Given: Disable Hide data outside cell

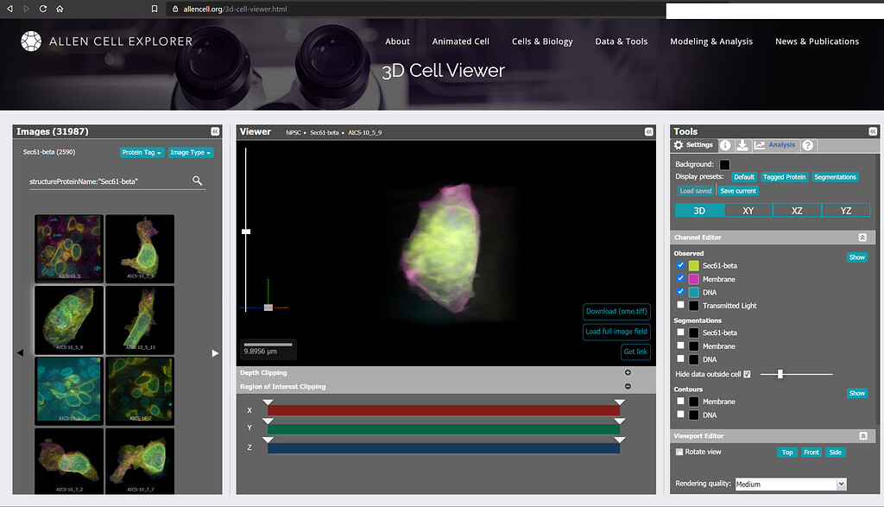Looking at the screenshot, I should coord(748,373).
